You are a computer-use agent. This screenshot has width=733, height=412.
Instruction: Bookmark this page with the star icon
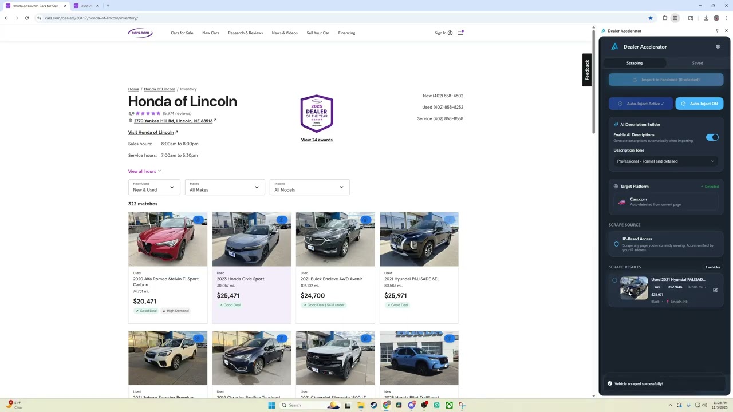(651, 18)
